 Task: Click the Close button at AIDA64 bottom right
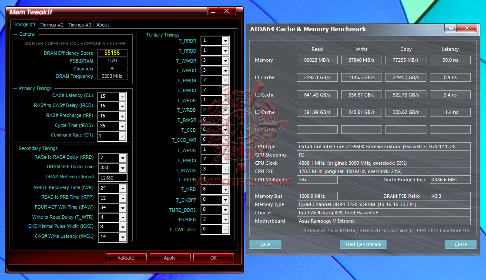460,244
